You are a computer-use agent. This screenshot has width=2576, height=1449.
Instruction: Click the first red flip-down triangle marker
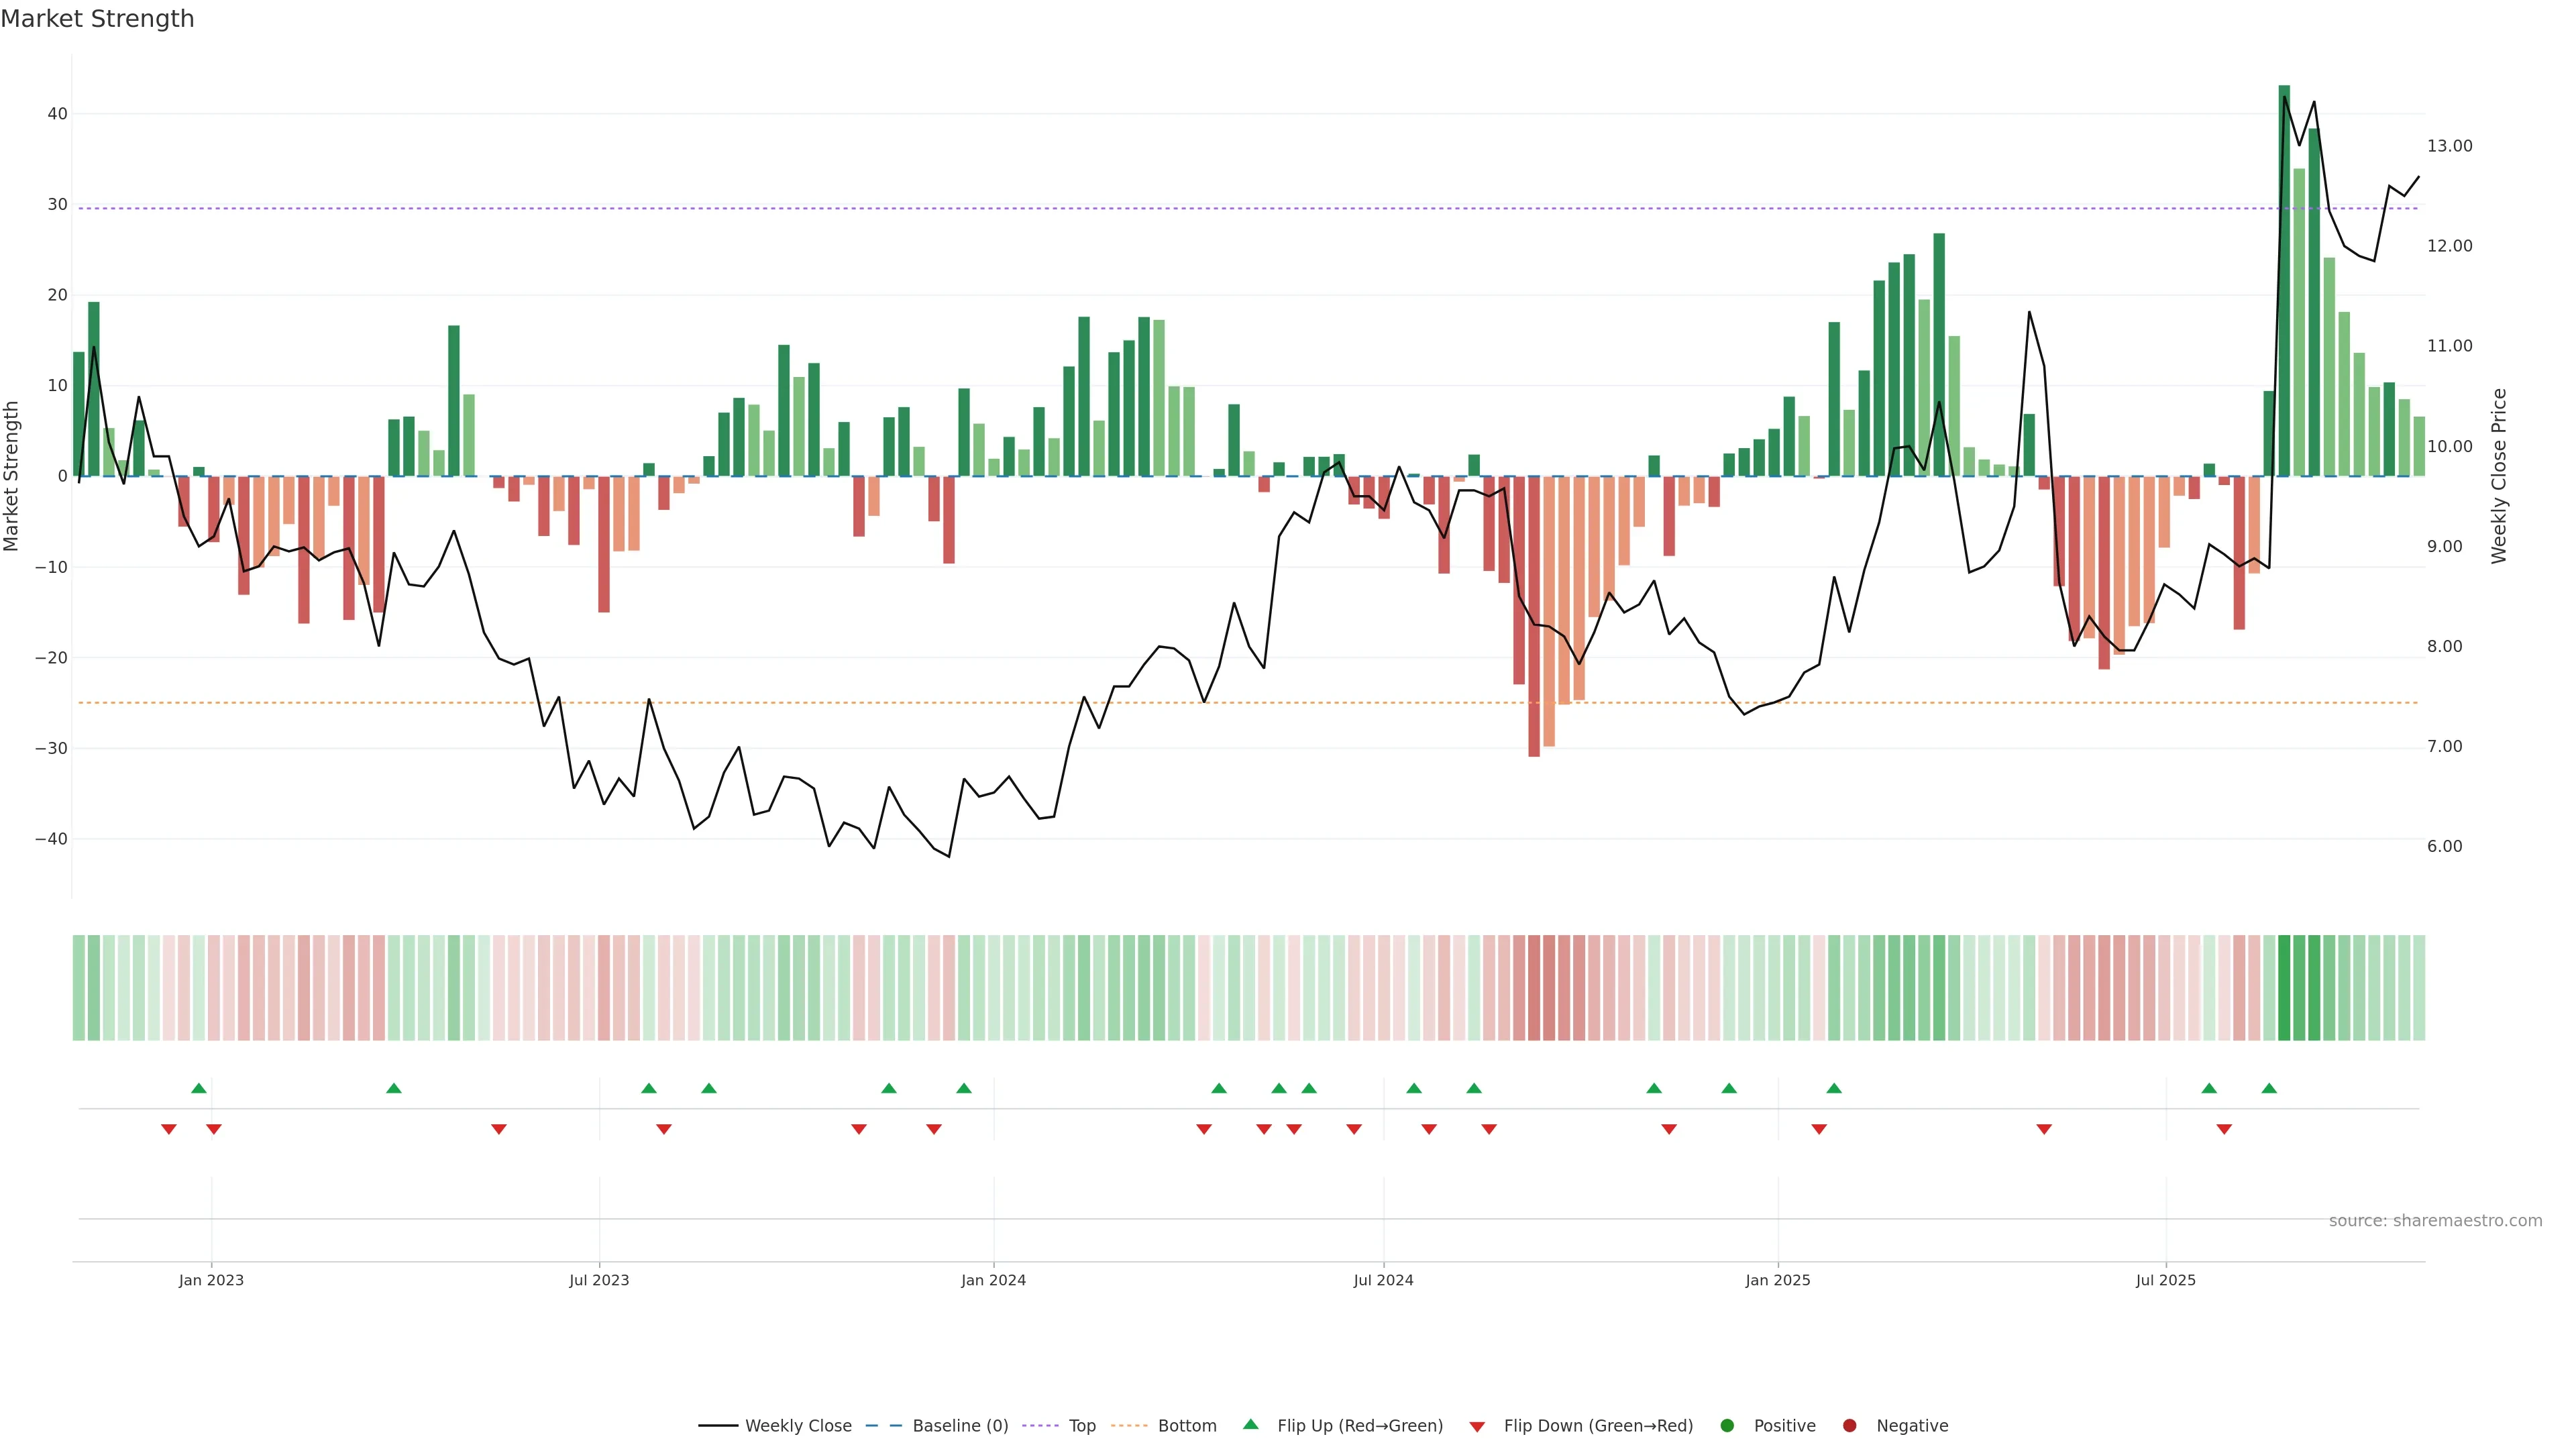pos(169,1129)
